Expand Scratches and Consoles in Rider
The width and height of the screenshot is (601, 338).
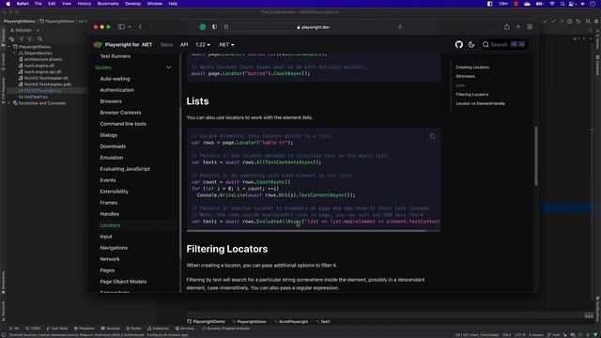[x=9, y=103]
